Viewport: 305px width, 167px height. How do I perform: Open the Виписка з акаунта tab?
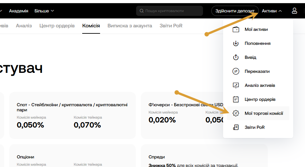(130, 26)
